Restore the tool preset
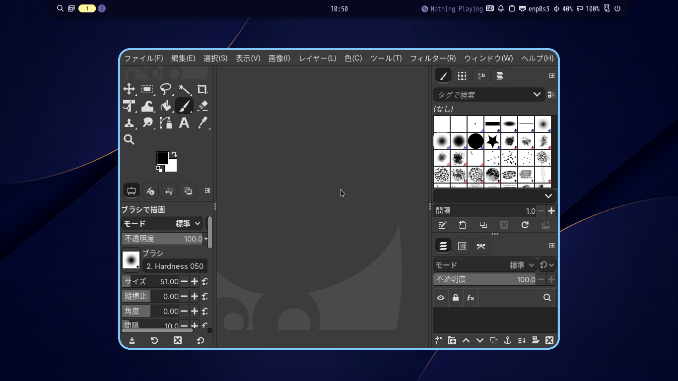This screenshot has width=678, height=381. point(154,340)
